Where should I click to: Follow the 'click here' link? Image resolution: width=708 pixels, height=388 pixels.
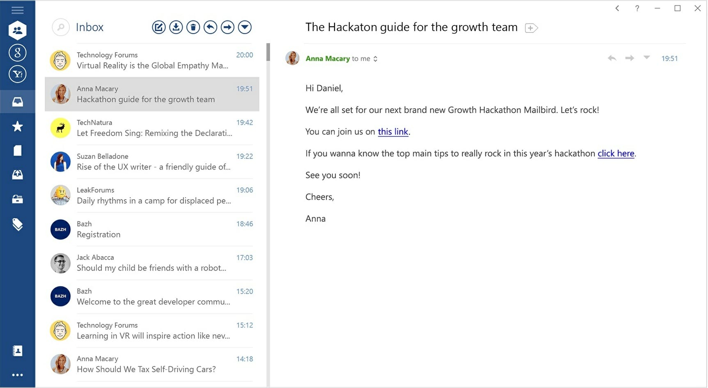click(616, 154)
